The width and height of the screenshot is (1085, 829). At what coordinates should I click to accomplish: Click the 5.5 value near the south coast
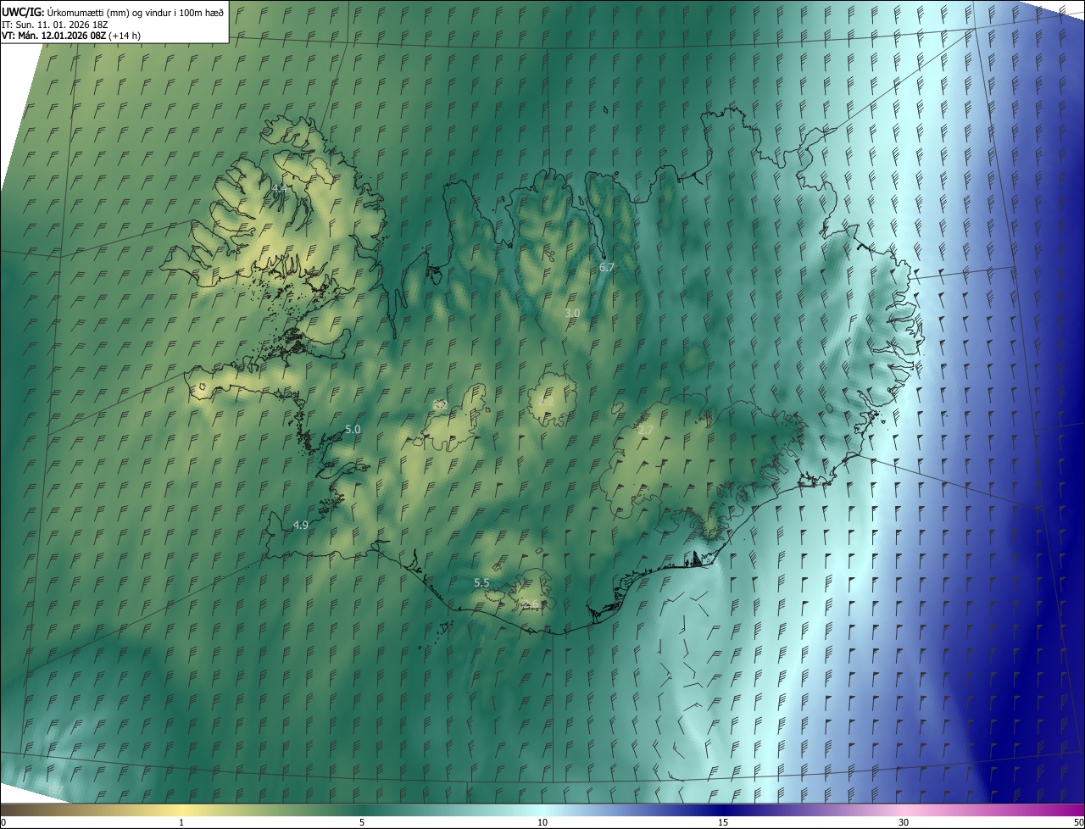click(481, 583)
